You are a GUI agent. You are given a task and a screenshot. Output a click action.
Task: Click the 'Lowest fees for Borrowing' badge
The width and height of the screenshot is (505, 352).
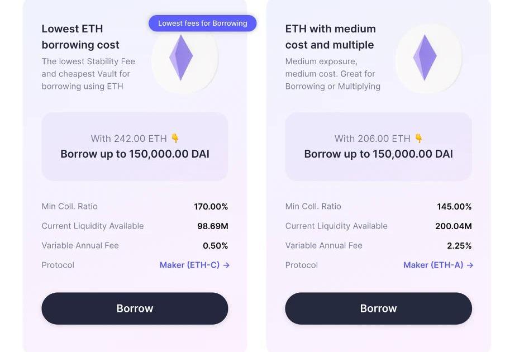tap(202, 23)
